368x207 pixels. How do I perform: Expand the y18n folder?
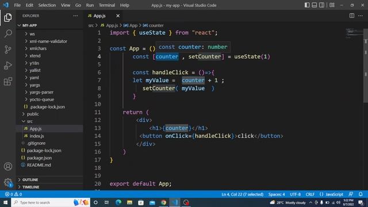coord(50,63)
